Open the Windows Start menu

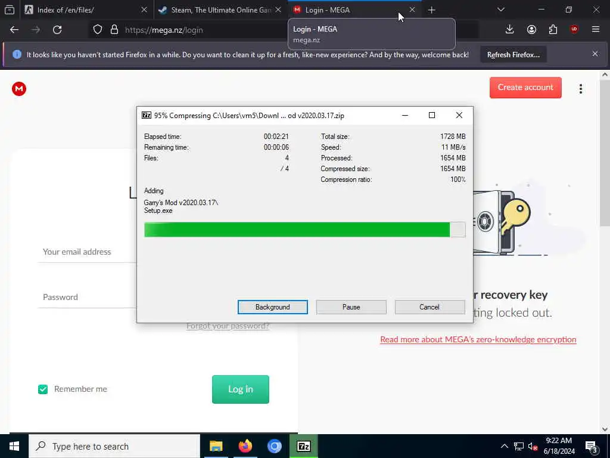click(x=14, y=446)
